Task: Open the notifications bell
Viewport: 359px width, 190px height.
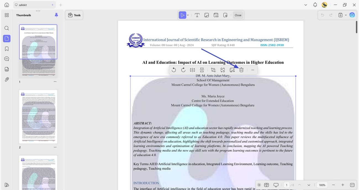Action: coord(315,5)
